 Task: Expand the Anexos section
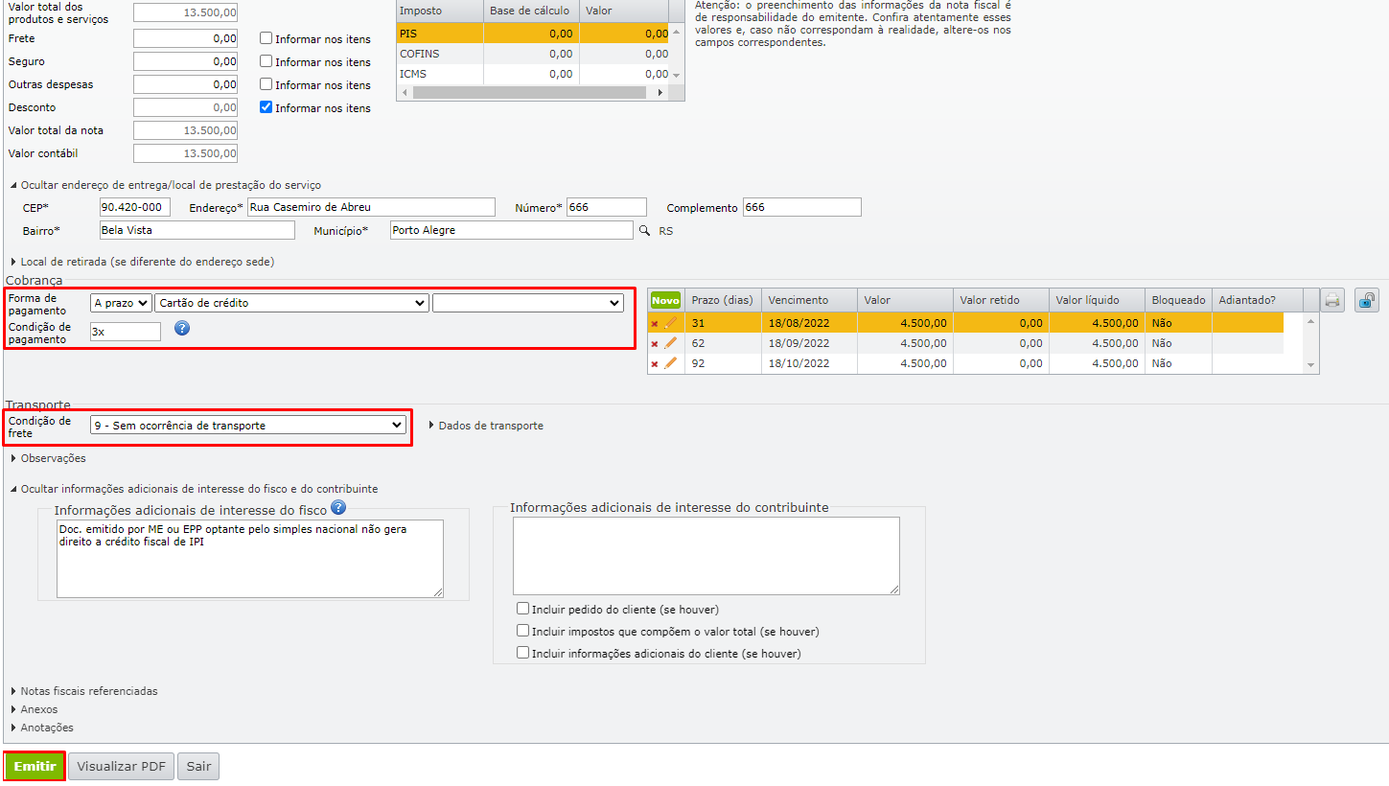pyautogui.click(x=34, y=709)
